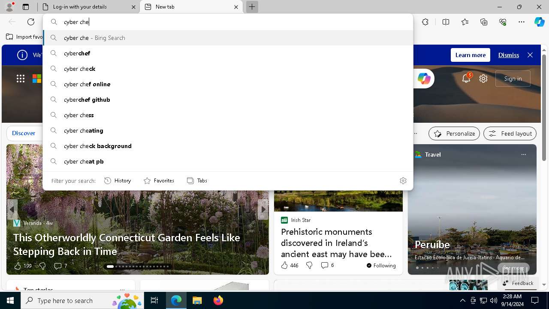Open the tab actions menu icon
Screen dimensions: 549x309
[26, 7]
